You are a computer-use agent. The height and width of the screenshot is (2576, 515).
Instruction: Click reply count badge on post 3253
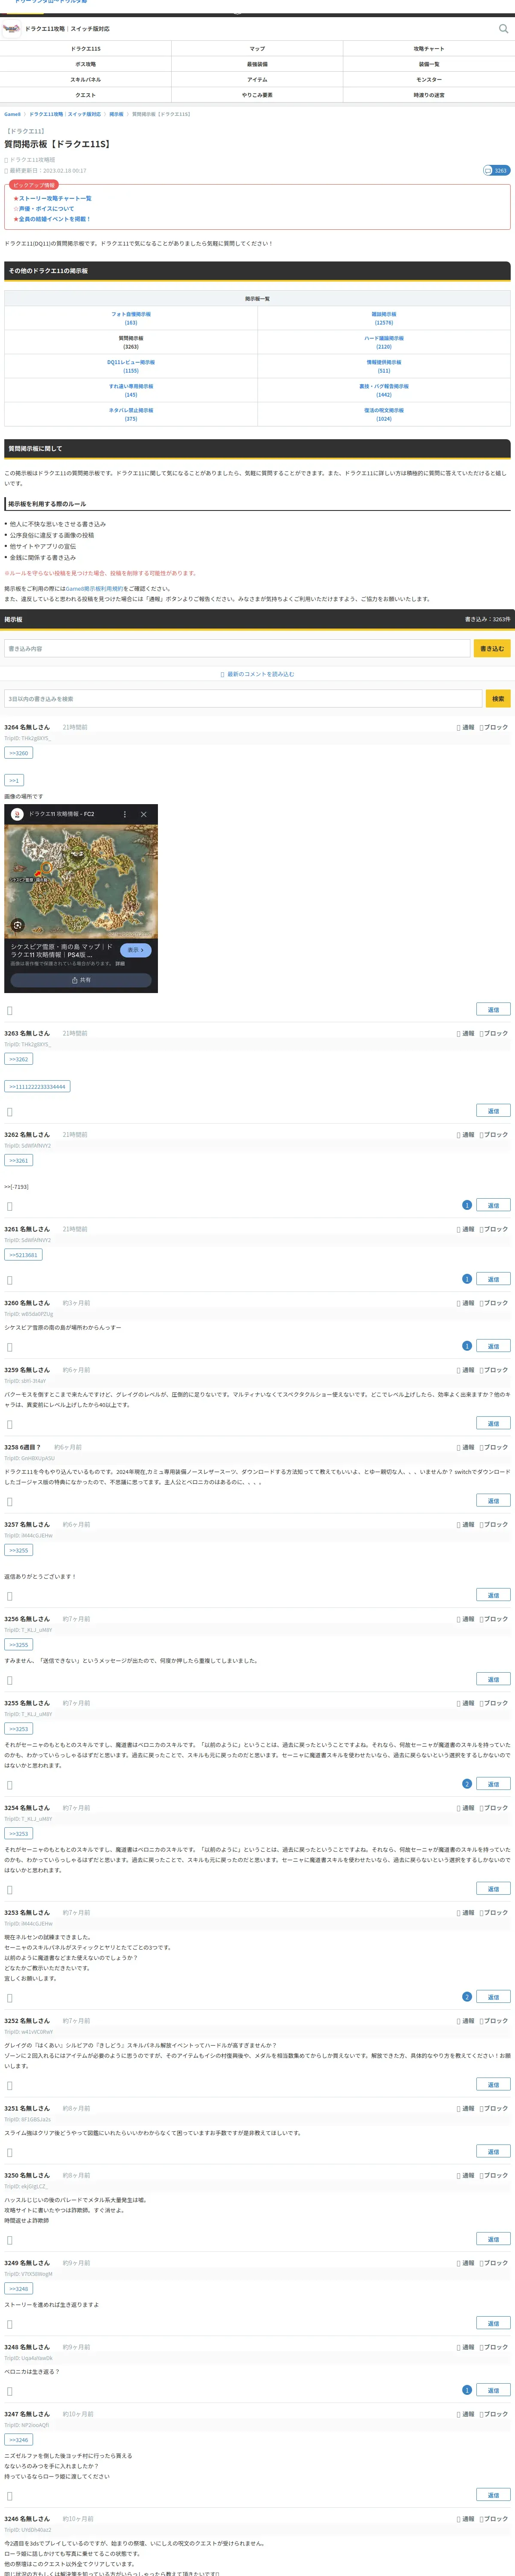[467, 1997]
